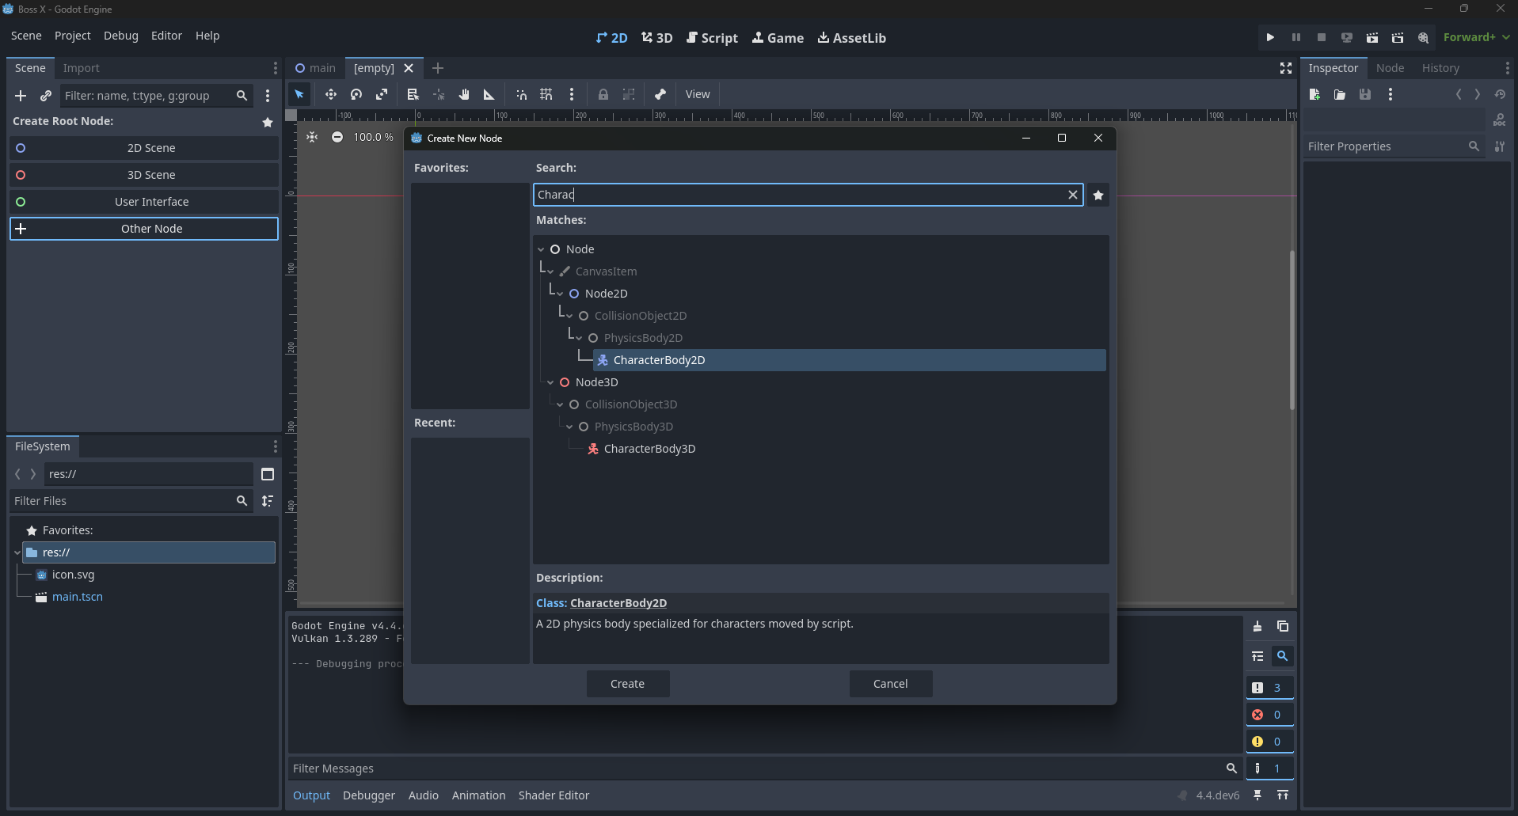This screenshot has width=1518, height=816.
Task: Create a 2D Scene root node
Action: coord(143,148)
